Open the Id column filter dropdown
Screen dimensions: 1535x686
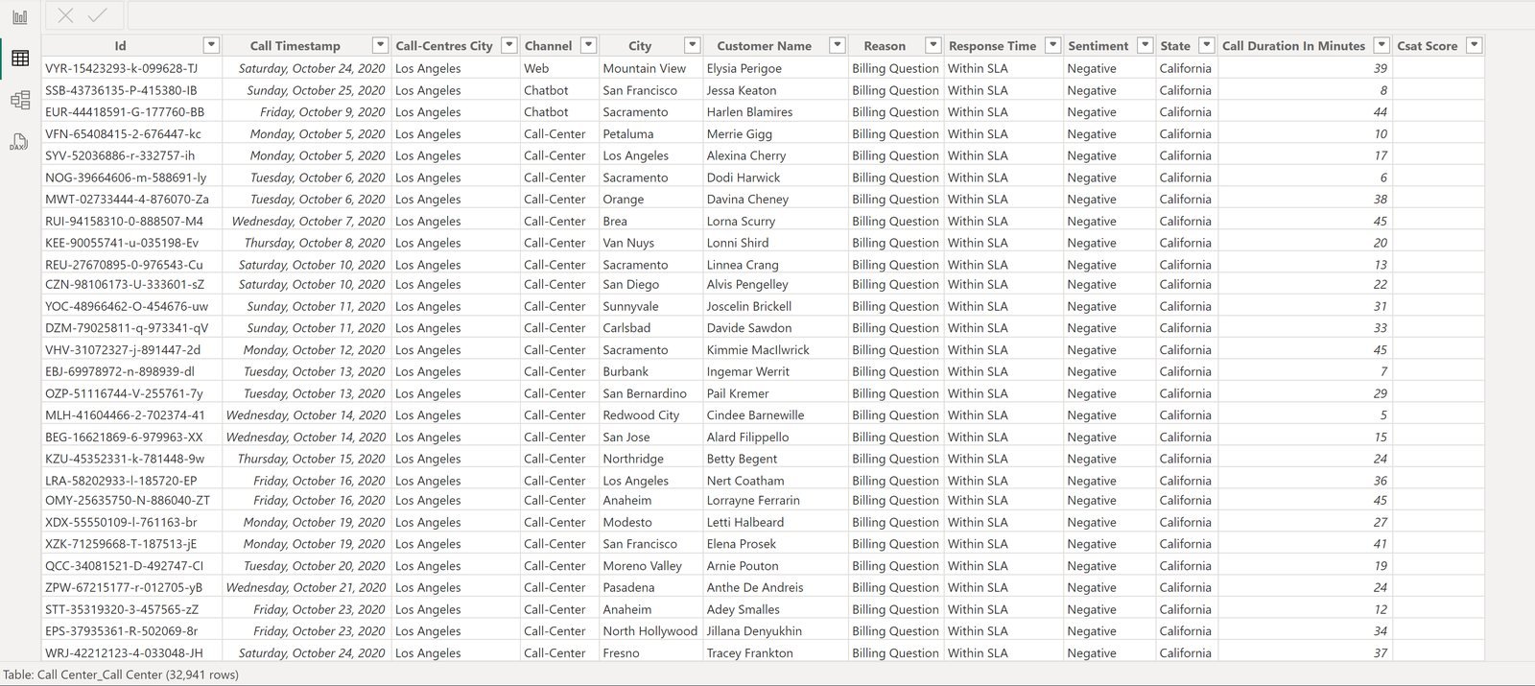[x=211, y=45]
